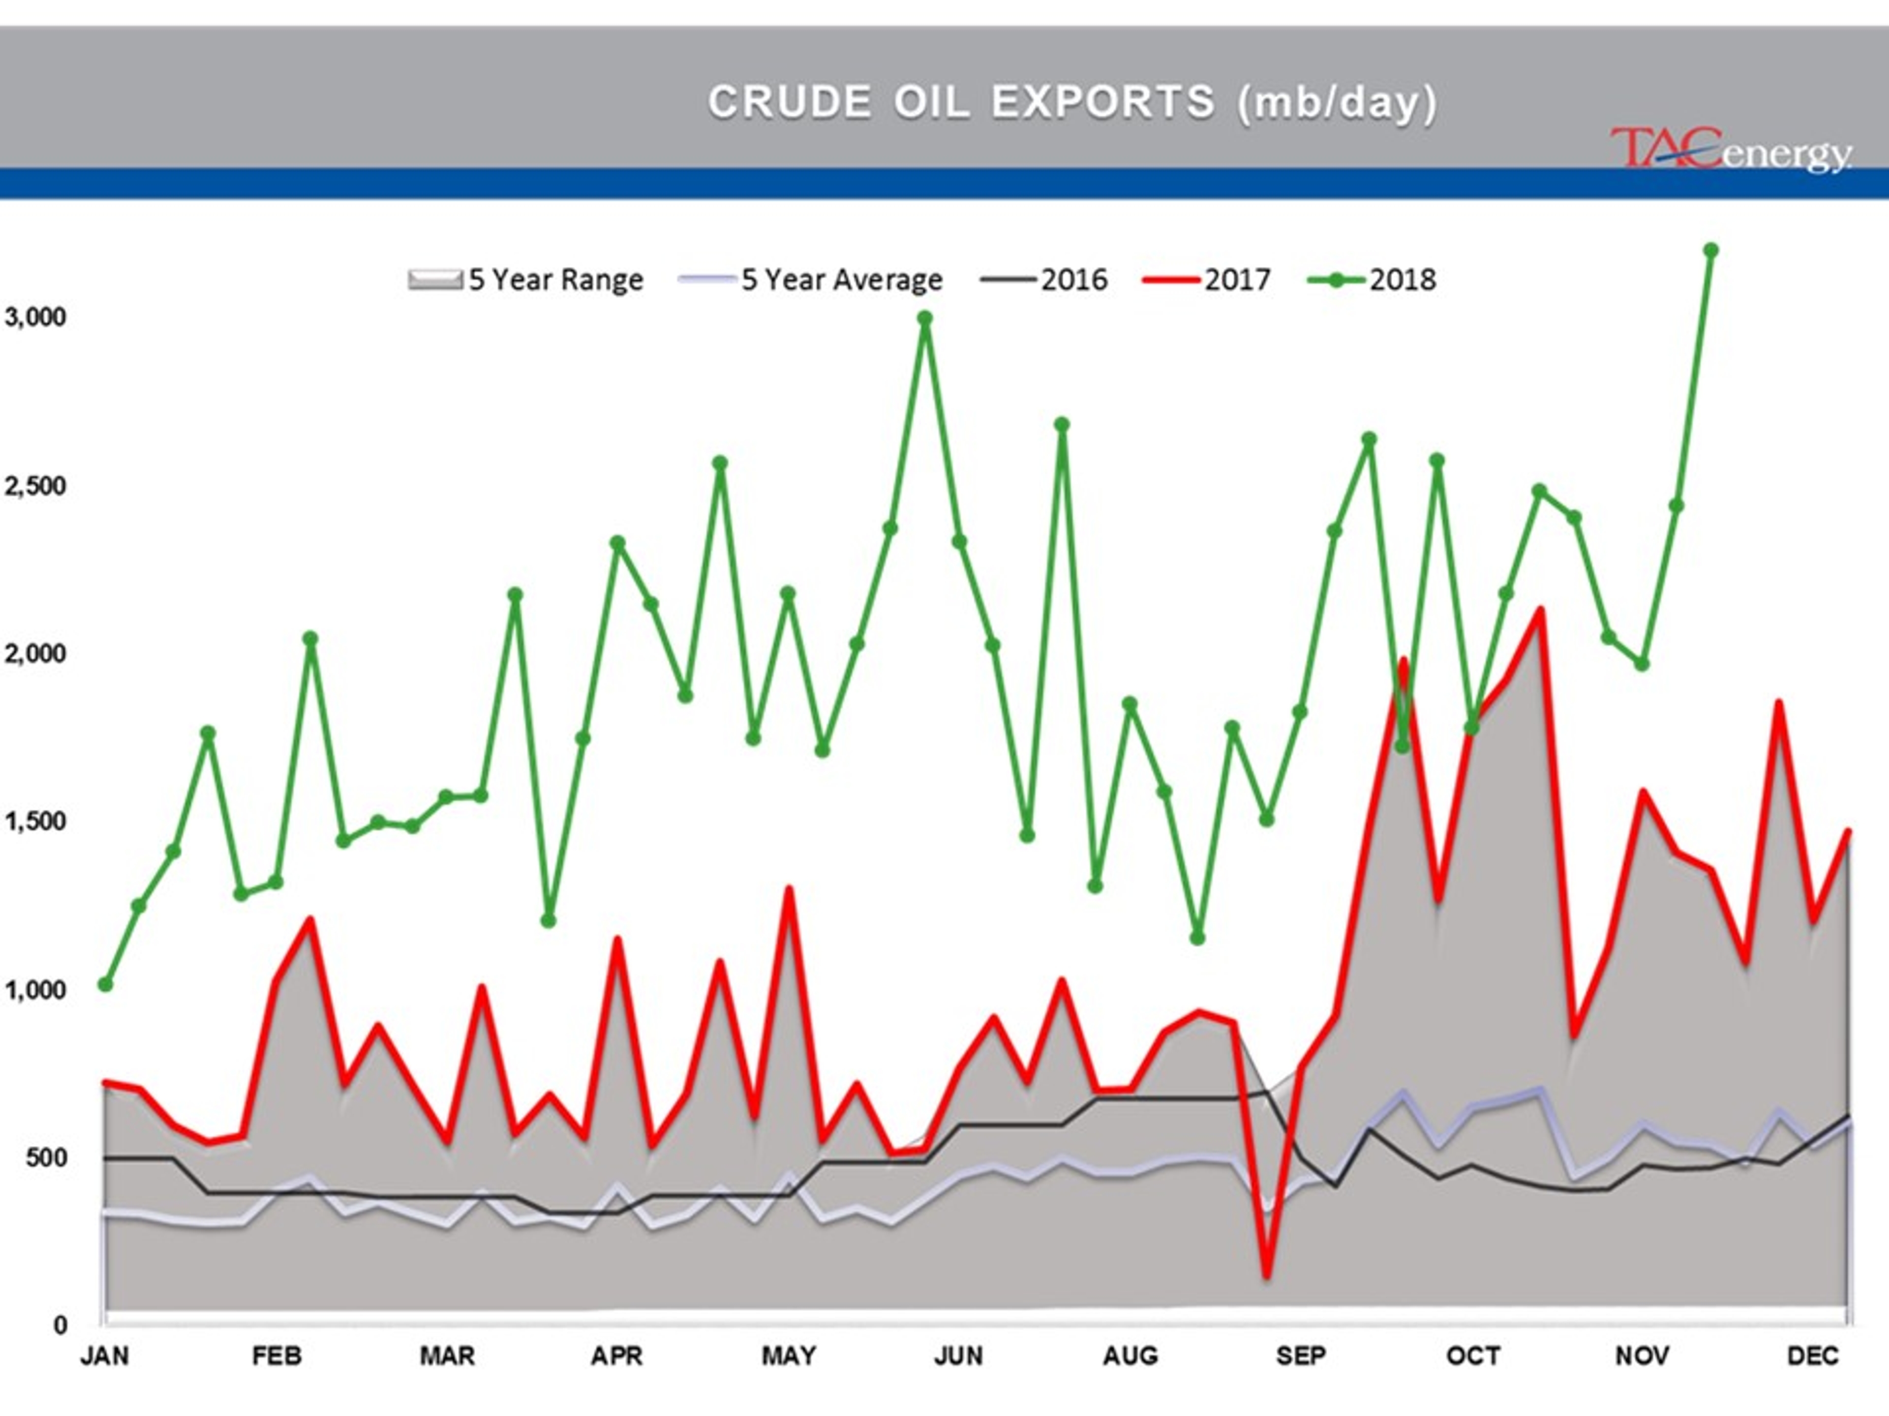The width and height of the screenshot is (1889, 1416).
Task: Select the '2017' legend entry
Action: (x=1207, y=280)
